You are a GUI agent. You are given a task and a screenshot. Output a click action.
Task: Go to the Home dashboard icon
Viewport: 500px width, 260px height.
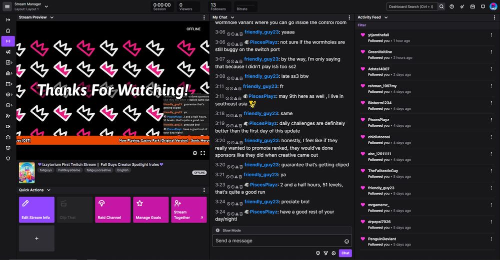pyautogui.click(x=8, y=30)
